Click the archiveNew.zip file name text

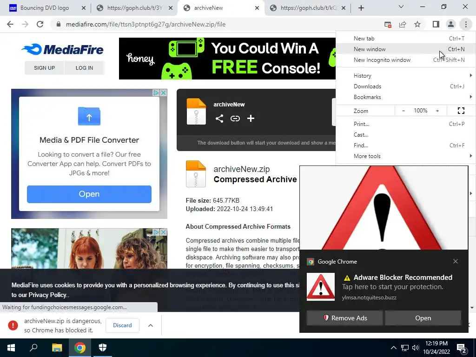tap(242, 169)
